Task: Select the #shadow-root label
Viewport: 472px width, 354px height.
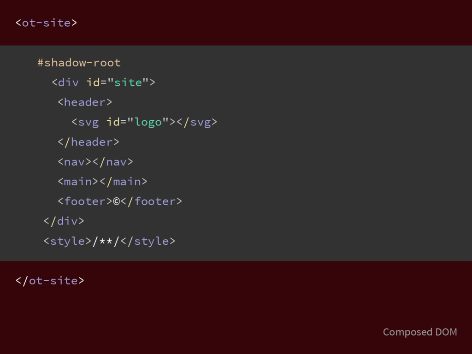Action: pos(79,63)
